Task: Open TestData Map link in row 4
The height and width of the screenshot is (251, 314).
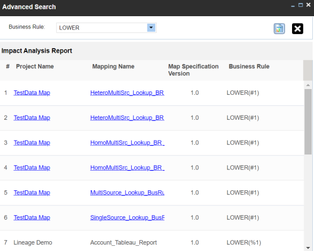Action: pyautogui.click(x=32, y=168)
